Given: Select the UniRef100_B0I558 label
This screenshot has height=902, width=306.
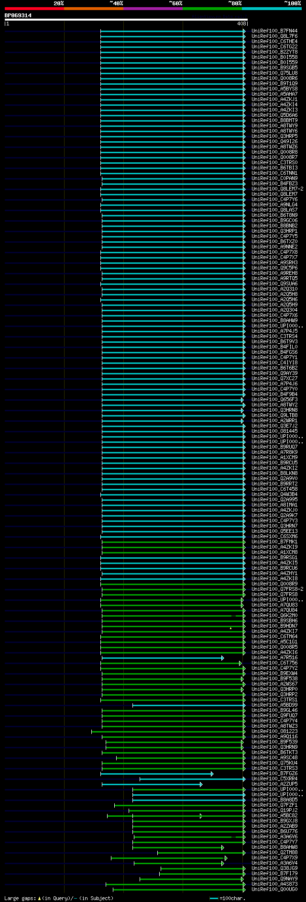Looking at the screenshot, I should pos(274,57).
